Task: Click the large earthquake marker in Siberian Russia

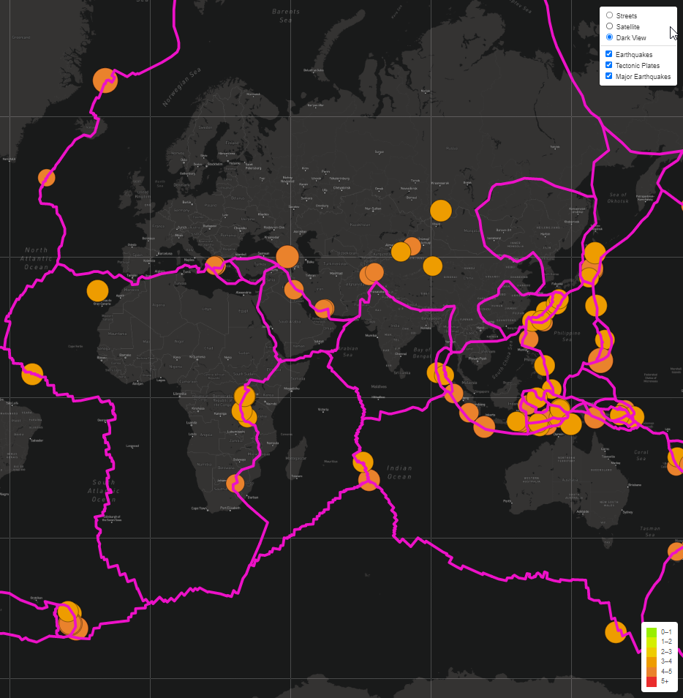Action: 441,211
